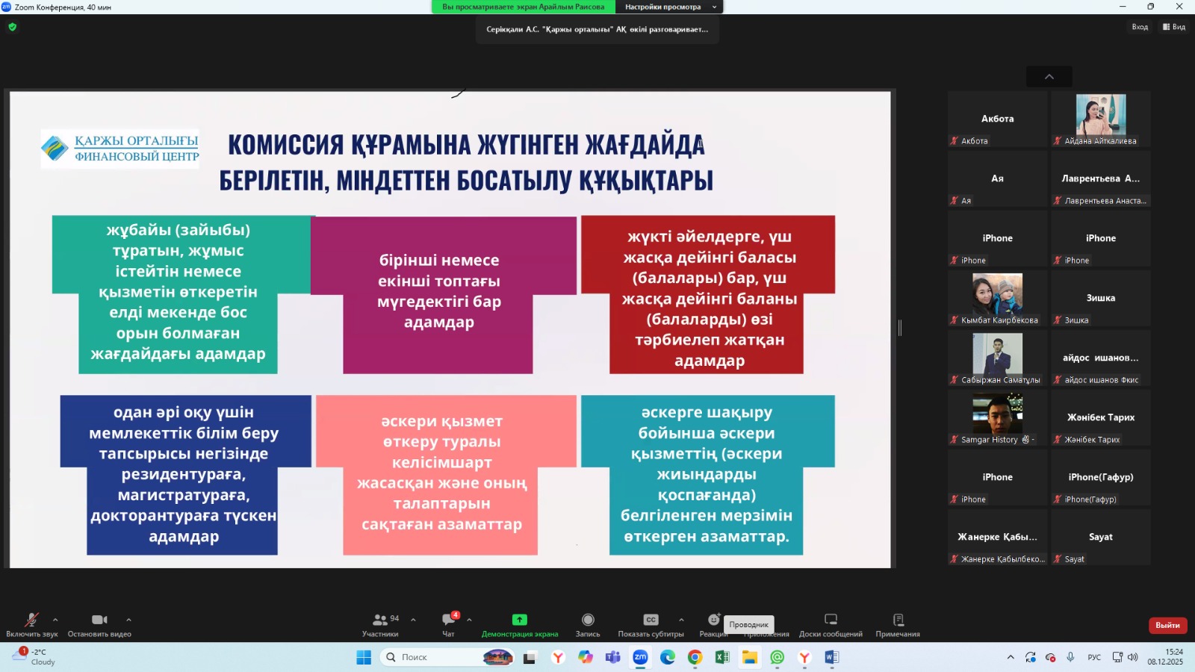The image size is (1195, 672).
Task: Click the Реакции reactions button
Action: tap(713, 620)
